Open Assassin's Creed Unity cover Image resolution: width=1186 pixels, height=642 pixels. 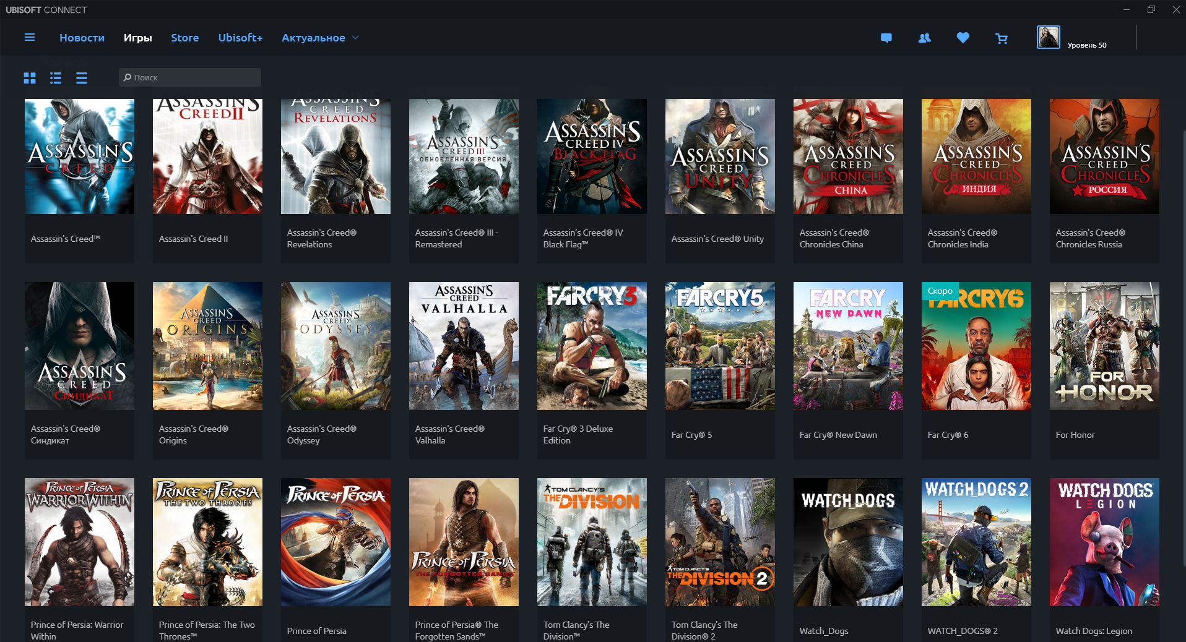tap(720, 156)
